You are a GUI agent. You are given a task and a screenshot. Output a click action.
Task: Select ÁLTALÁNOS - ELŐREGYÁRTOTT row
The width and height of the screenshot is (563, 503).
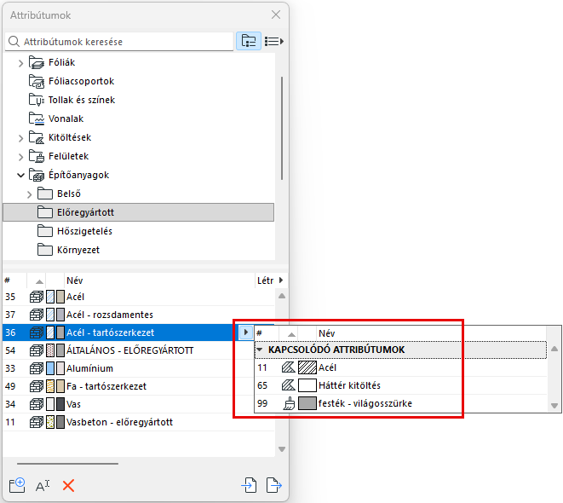point(138,350)
